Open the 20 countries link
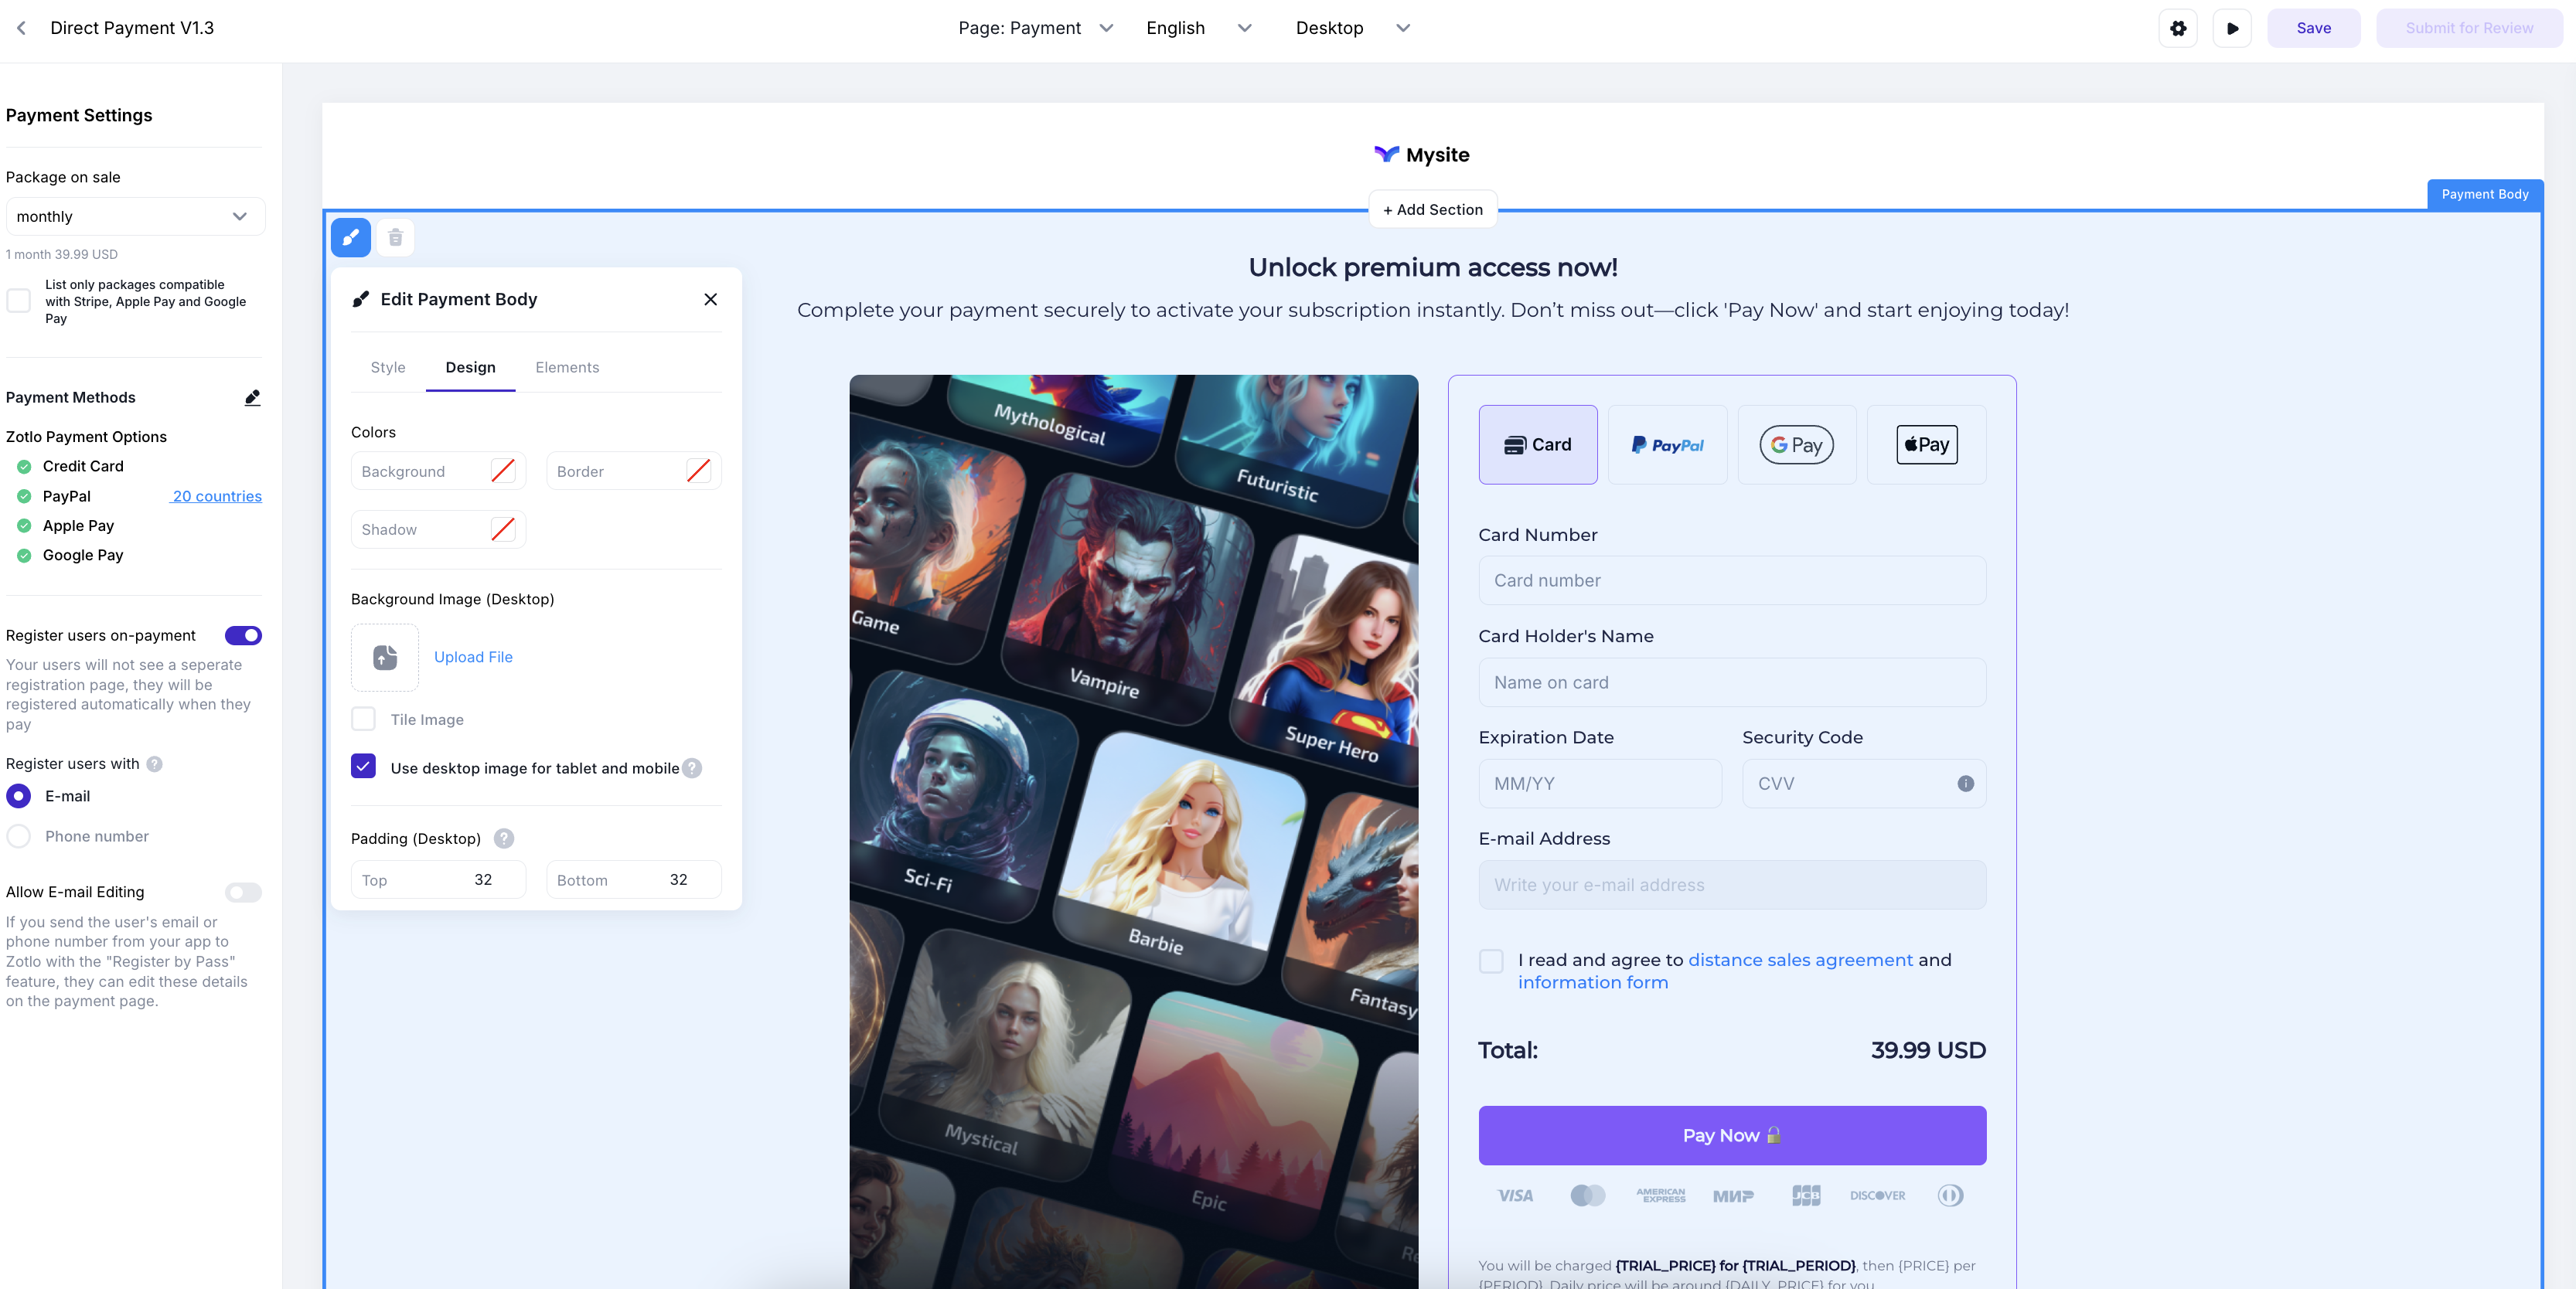The image size is (2576, 1289). coord(216,497)
